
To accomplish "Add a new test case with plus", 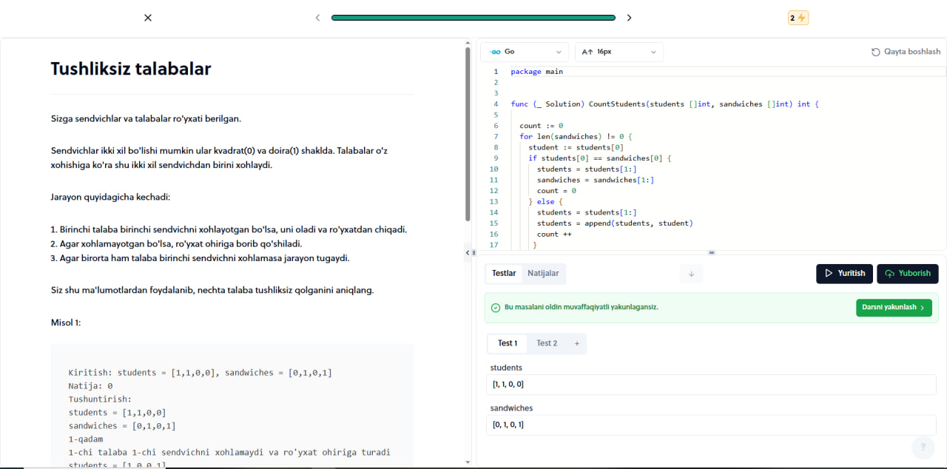I will pyautogui.click(x=577, y=343).
